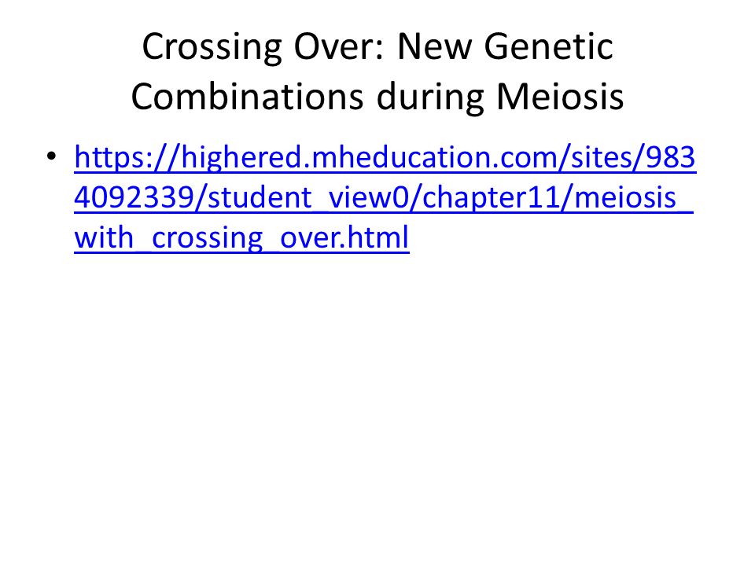Image resolution: width=755 pixels, height=566 pixels.
Task: Click 'chapter11' in the hyperlink
Action: [x=492, y=198]
